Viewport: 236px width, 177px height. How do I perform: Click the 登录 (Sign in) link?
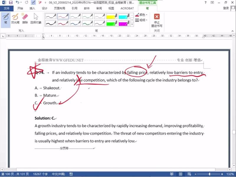point(226,8)
